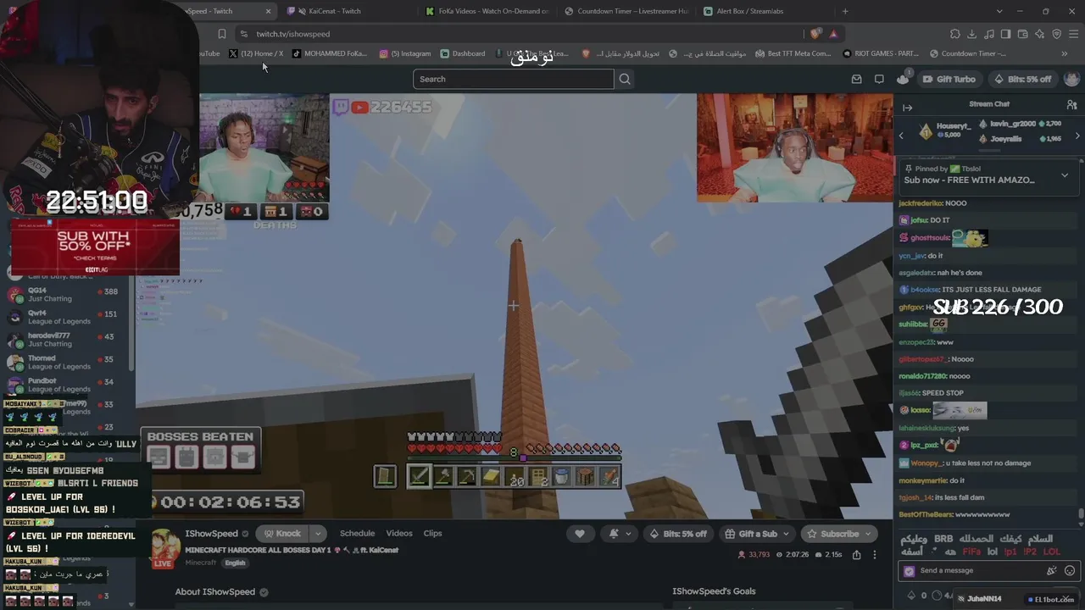Open the Schedule tab of the channel
The width and height of the screenshot is (1085, 610).
[357, 534]
